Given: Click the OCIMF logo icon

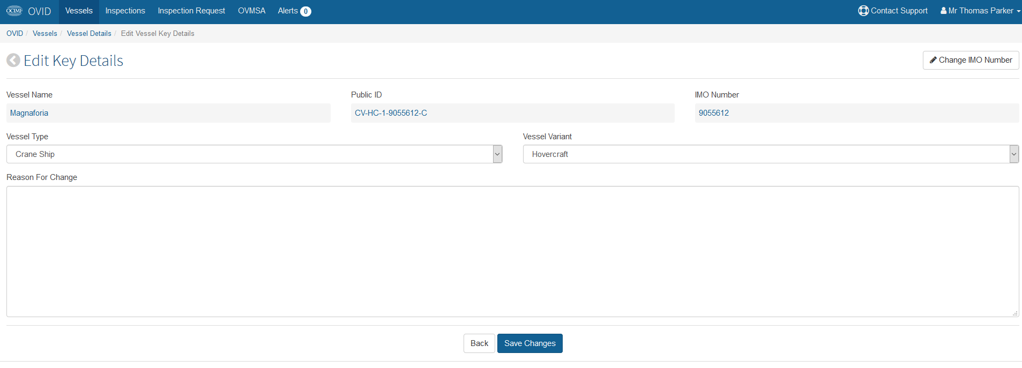Looking at the screenshot, I should [x=14, y=11].
